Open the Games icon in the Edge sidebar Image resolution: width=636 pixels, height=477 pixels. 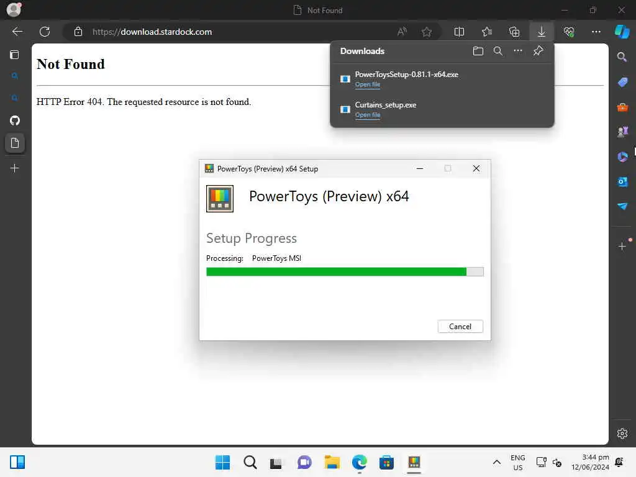click(622, 132)
